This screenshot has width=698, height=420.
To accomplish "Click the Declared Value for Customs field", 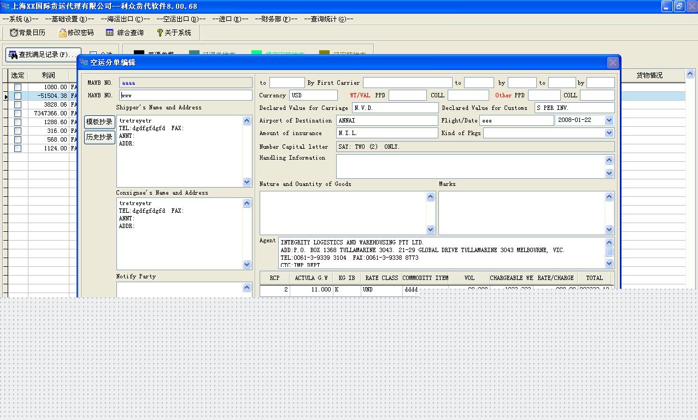I will click(x=574, y=108).
